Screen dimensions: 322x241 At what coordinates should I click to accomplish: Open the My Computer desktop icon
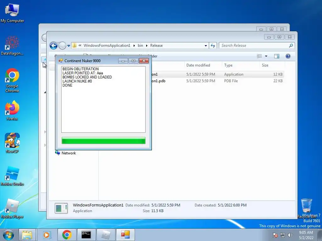(x=12, y=13)
